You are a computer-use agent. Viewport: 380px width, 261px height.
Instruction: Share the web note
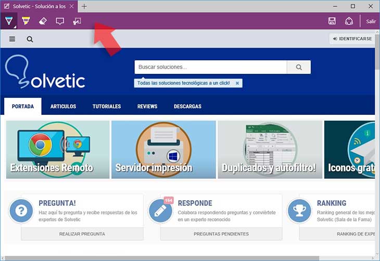[349, 21]
